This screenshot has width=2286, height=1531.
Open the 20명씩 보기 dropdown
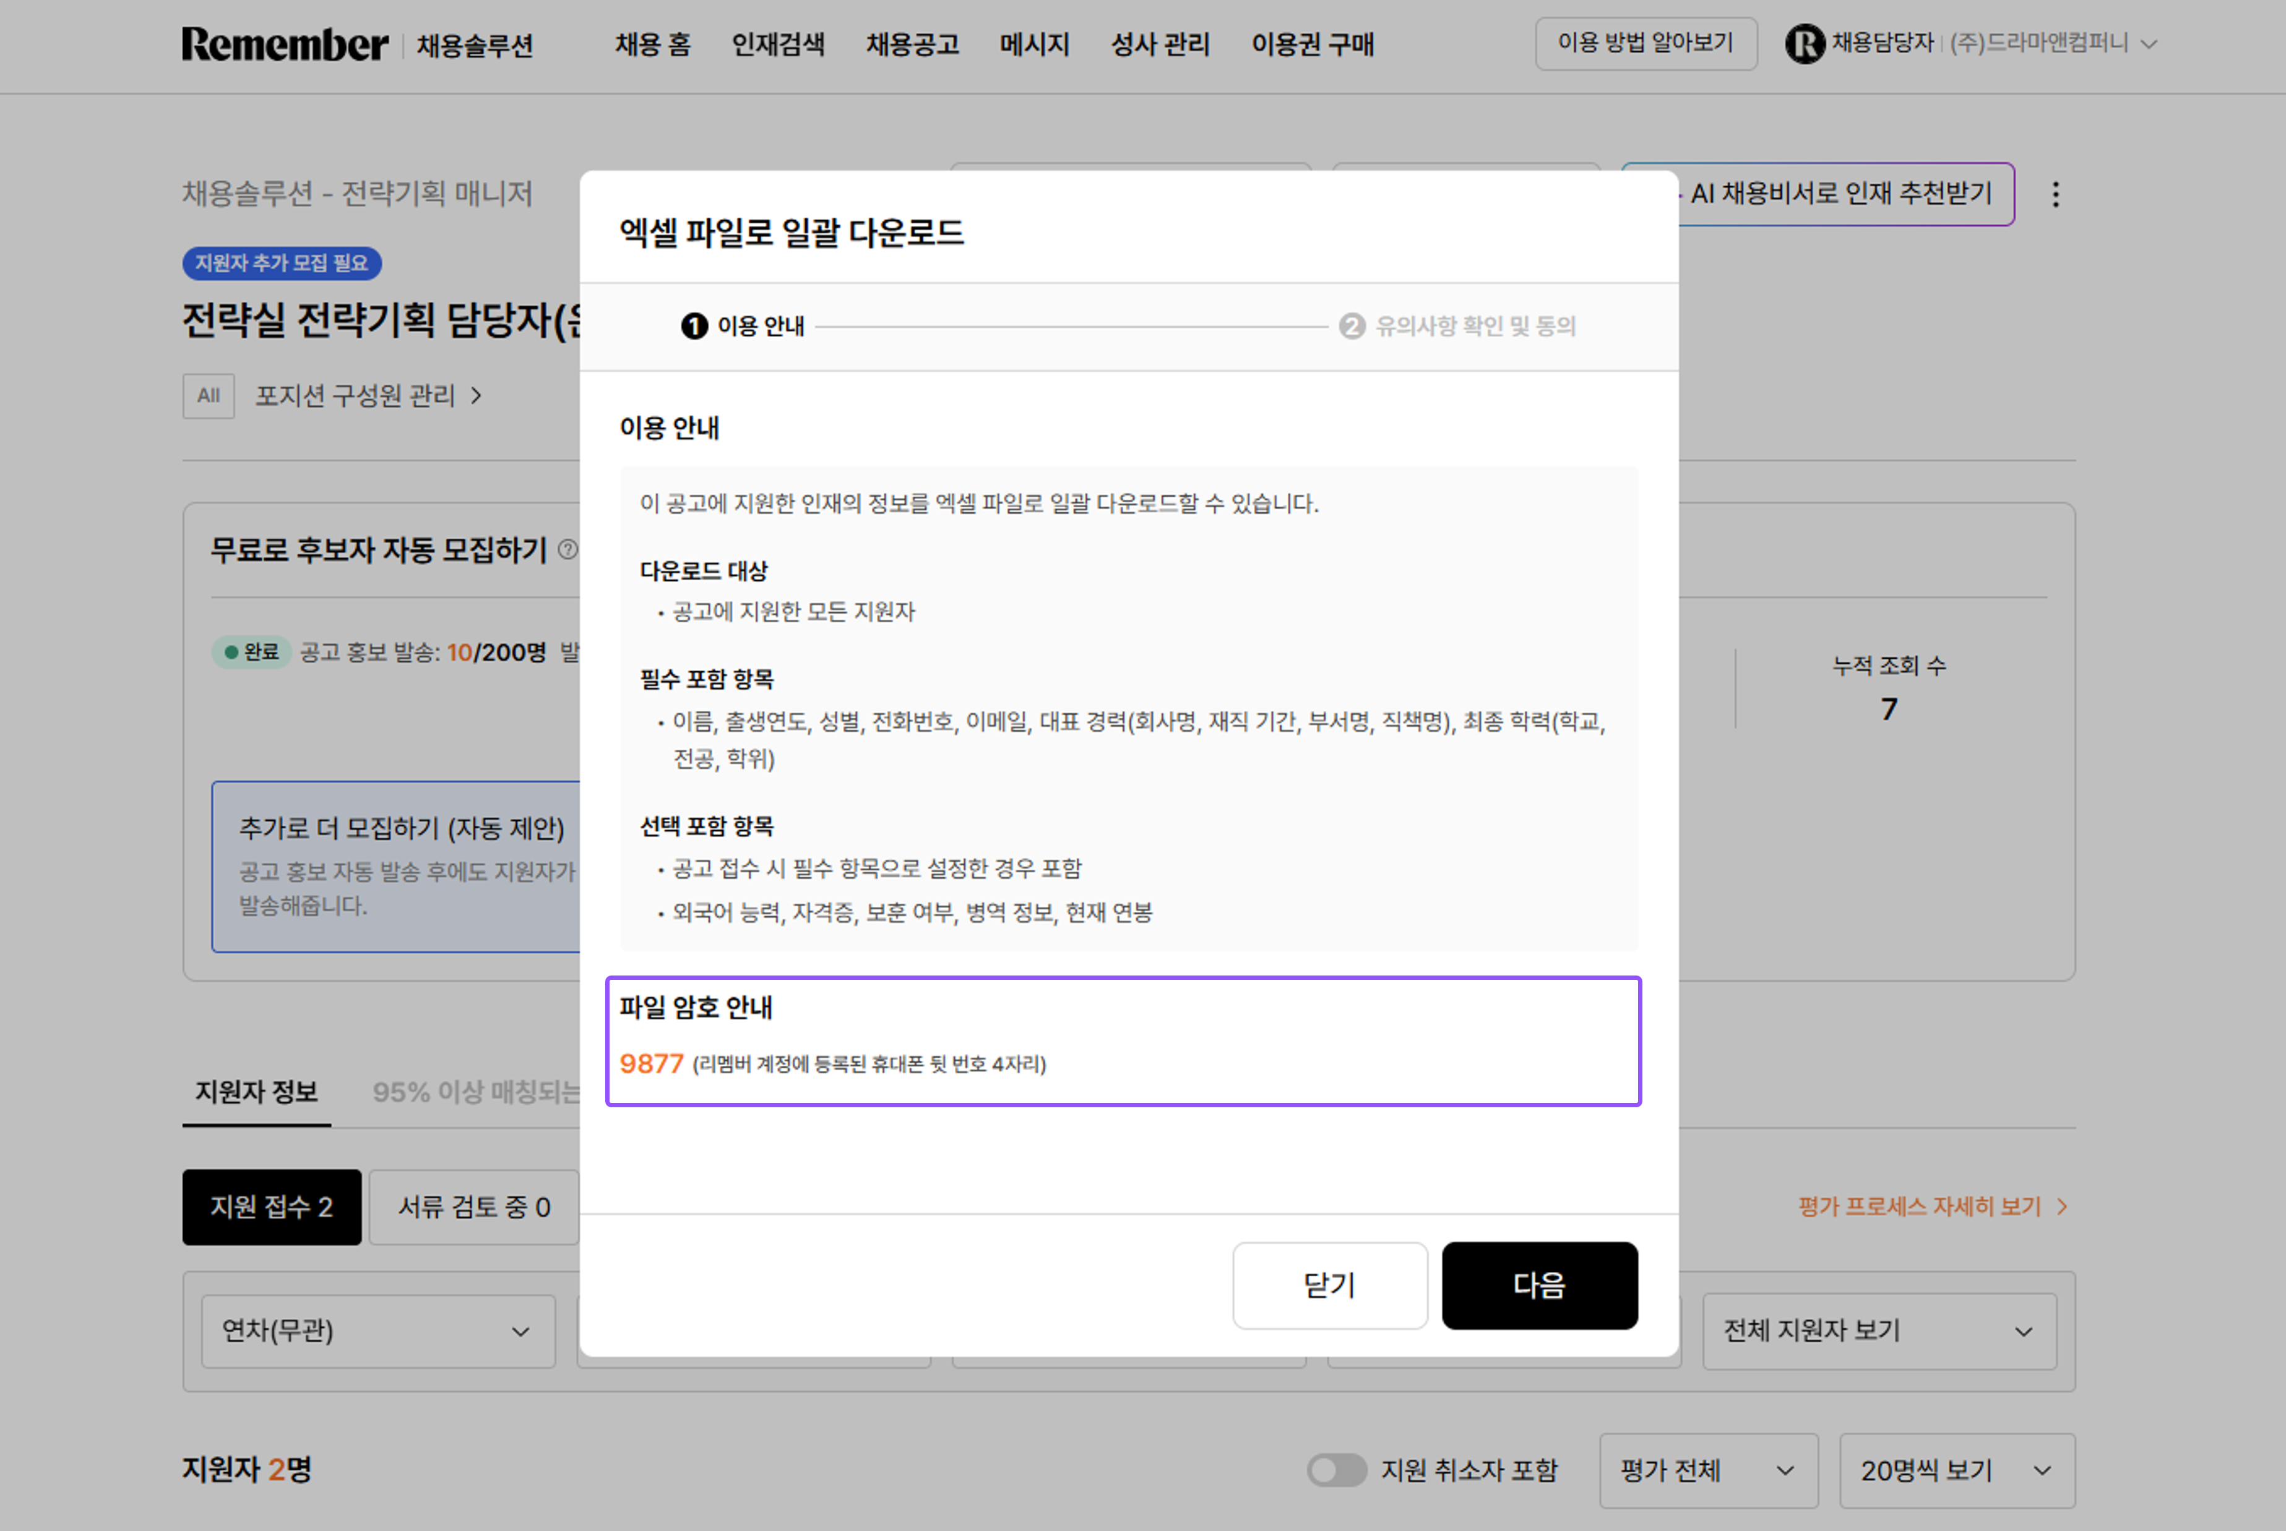tap(1957, 1470)
